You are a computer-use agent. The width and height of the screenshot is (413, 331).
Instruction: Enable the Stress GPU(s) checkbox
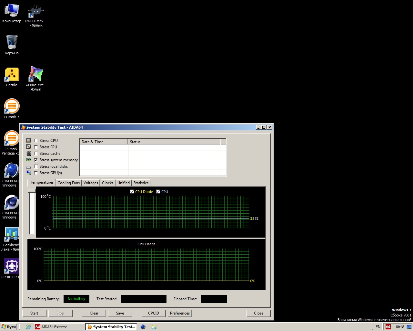[x=36, y=173]
